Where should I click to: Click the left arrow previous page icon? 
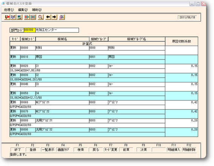48,17
